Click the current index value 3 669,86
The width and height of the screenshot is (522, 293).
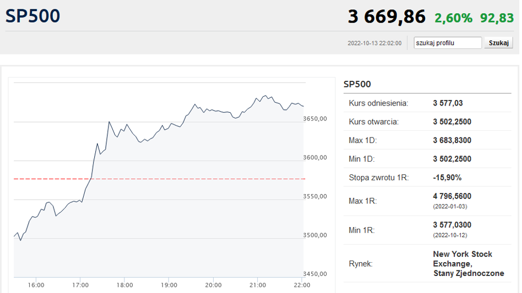(387, 16)
